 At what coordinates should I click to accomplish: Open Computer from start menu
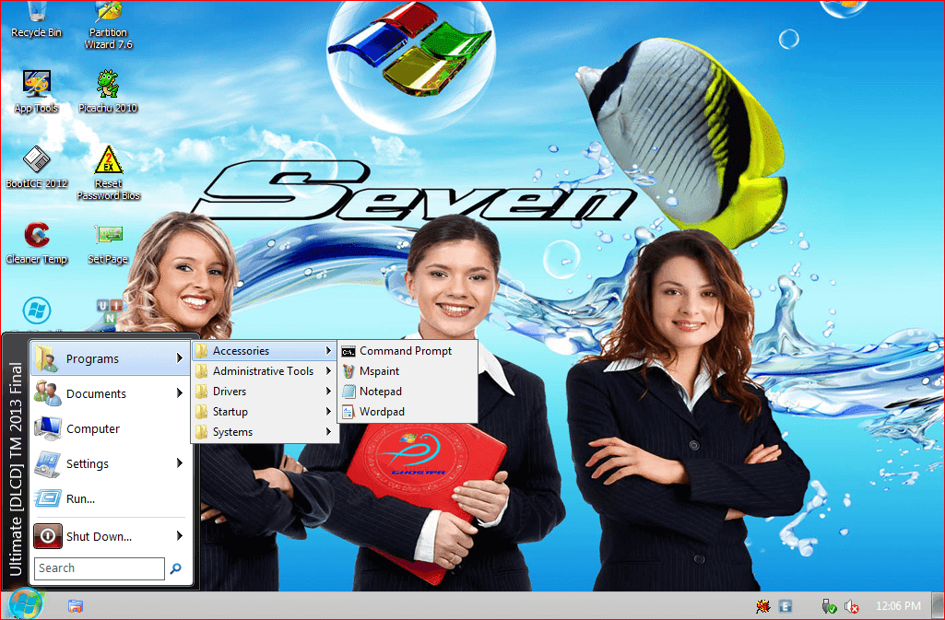click(x=109, y=428)
